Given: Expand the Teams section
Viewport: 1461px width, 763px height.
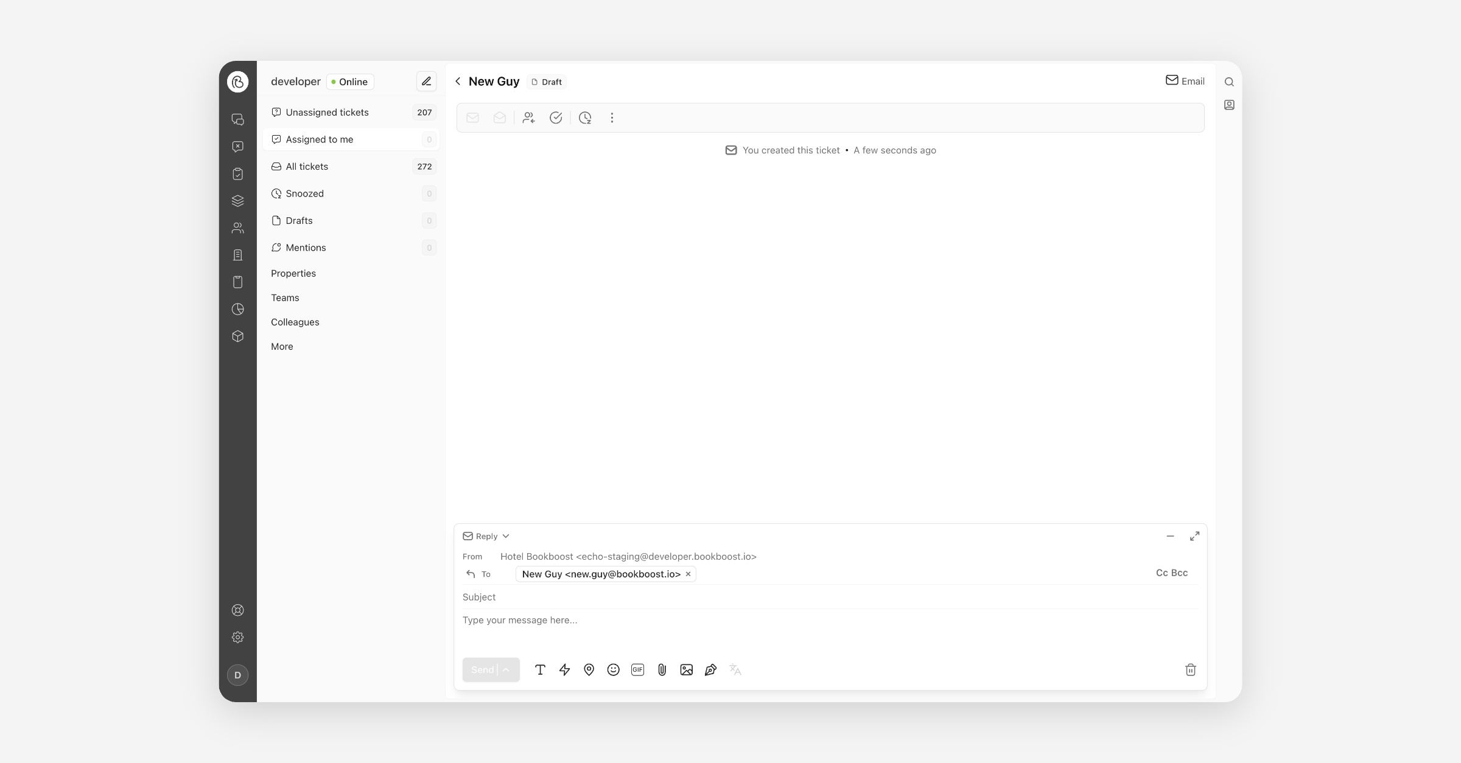Looking at the screenshot, I should 285,298.
